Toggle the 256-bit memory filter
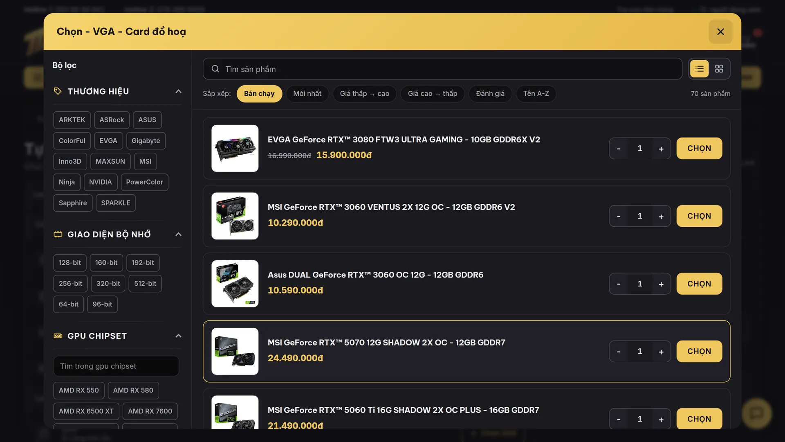 point(70,284)
